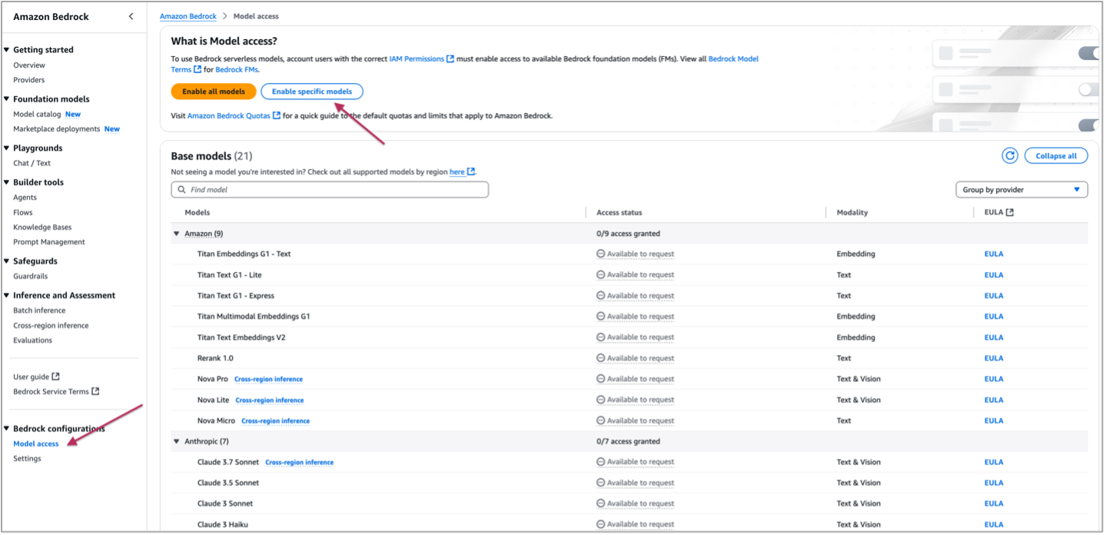Open Cross-region inference in the sidebar
The image size is (1106, 535).
click(x=51, y=326)
